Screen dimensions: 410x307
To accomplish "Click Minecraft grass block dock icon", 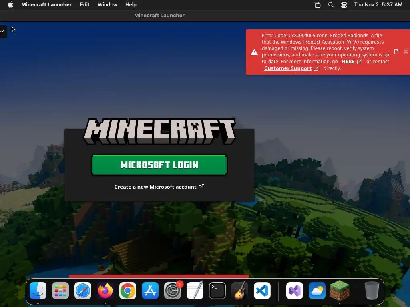I will pos(340,291).
